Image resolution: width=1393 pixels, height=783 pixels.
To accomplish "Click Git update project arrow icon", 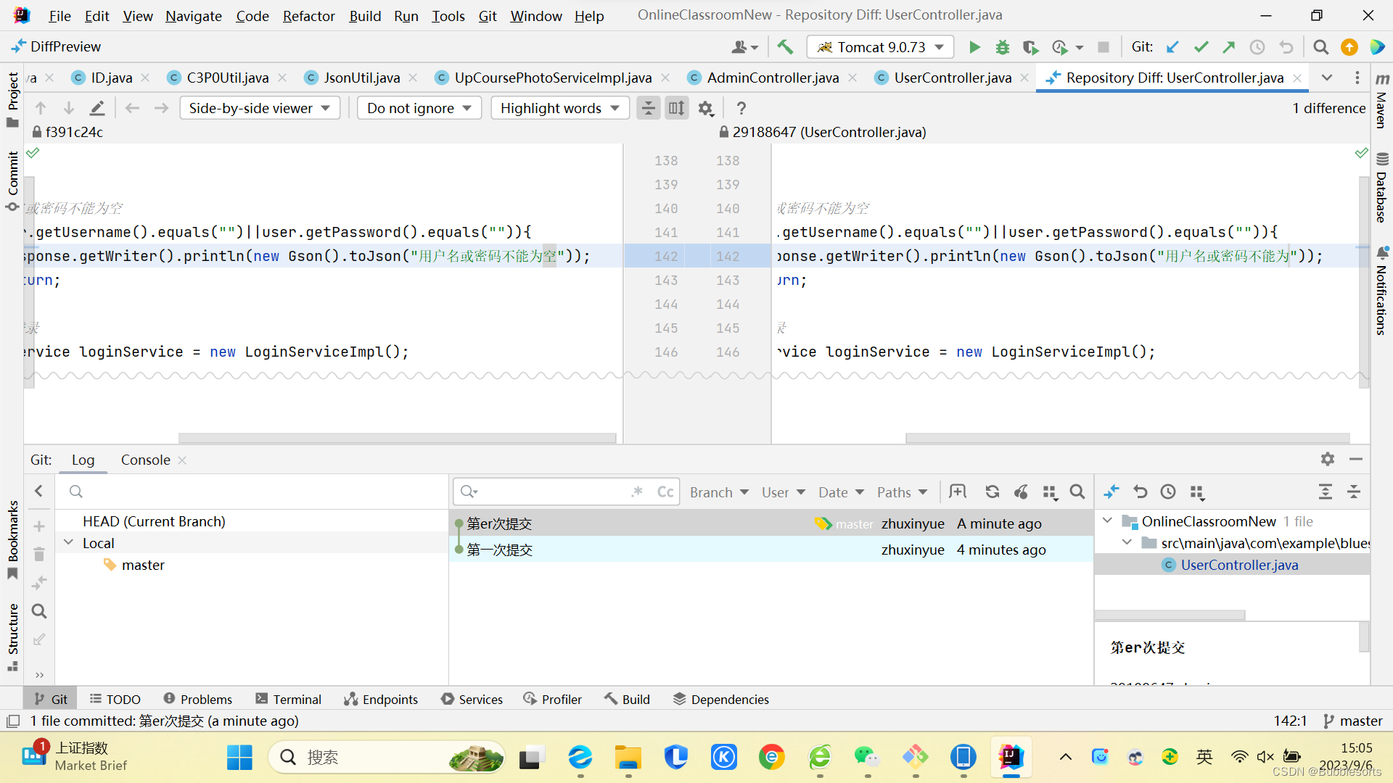I will (x=1172, y=47).
